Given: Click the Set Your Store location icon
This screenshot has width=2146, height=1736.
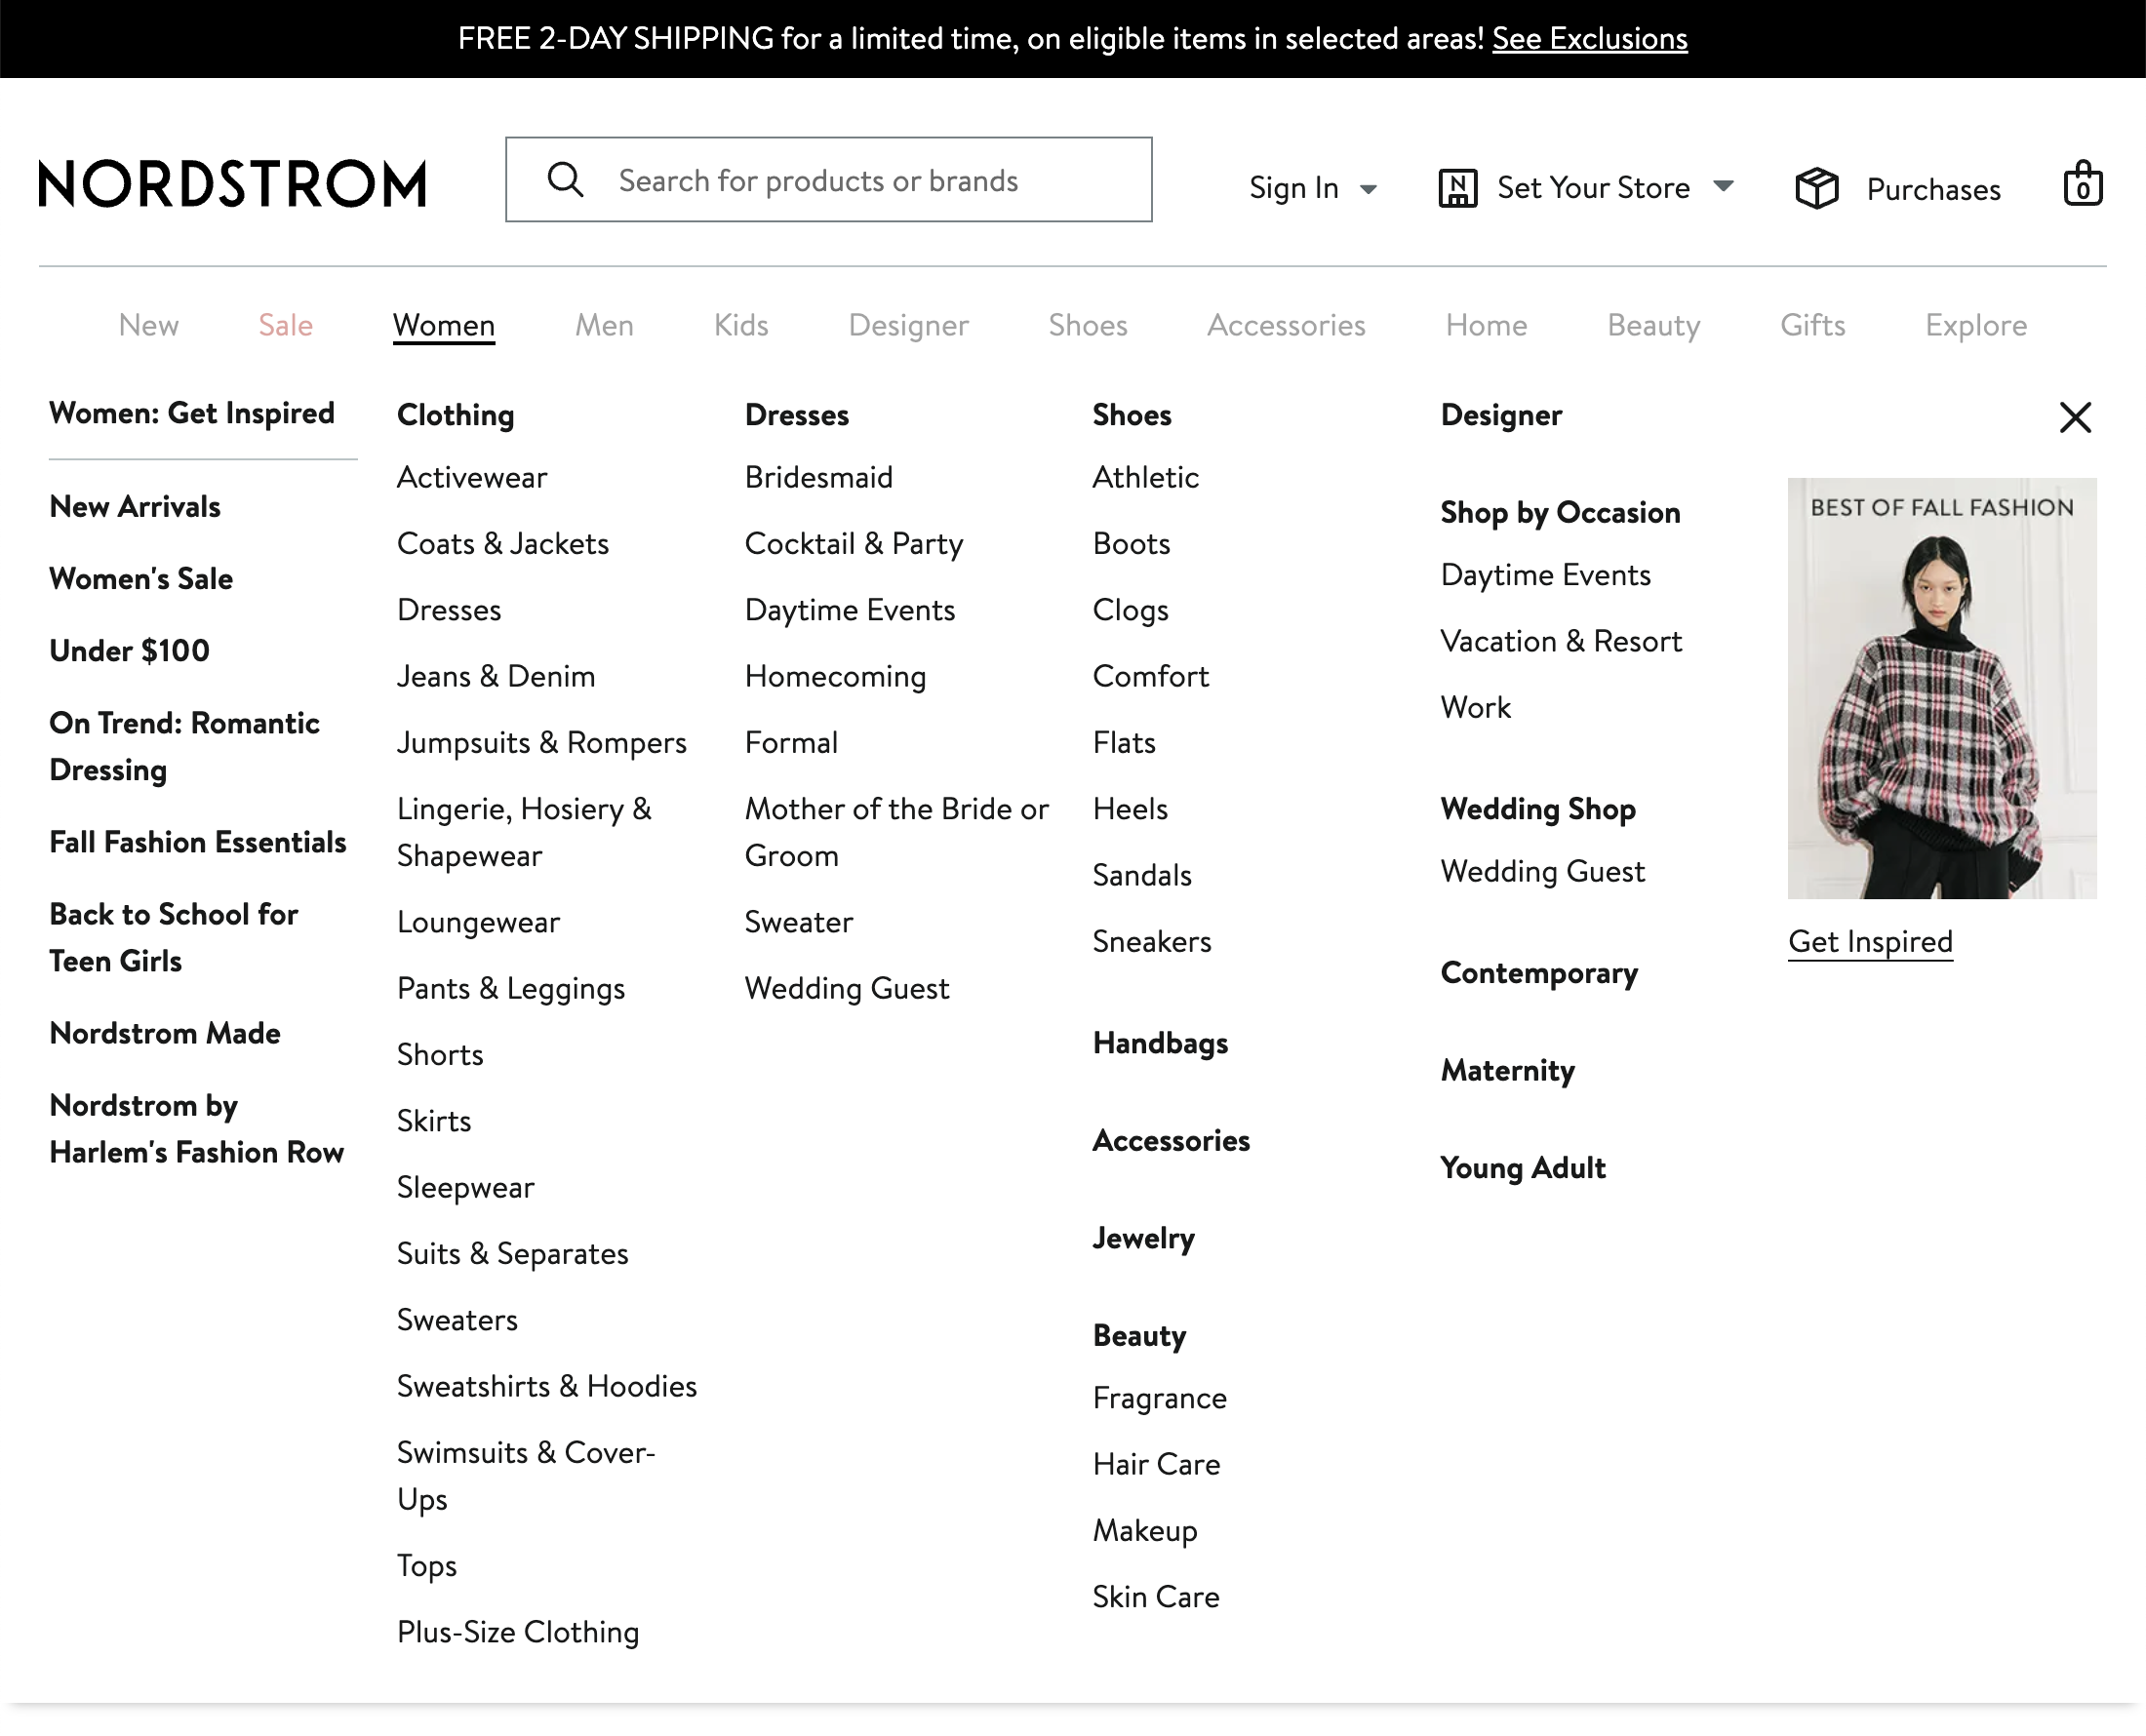Looking at the screenshot, I should coord(1458,187).
